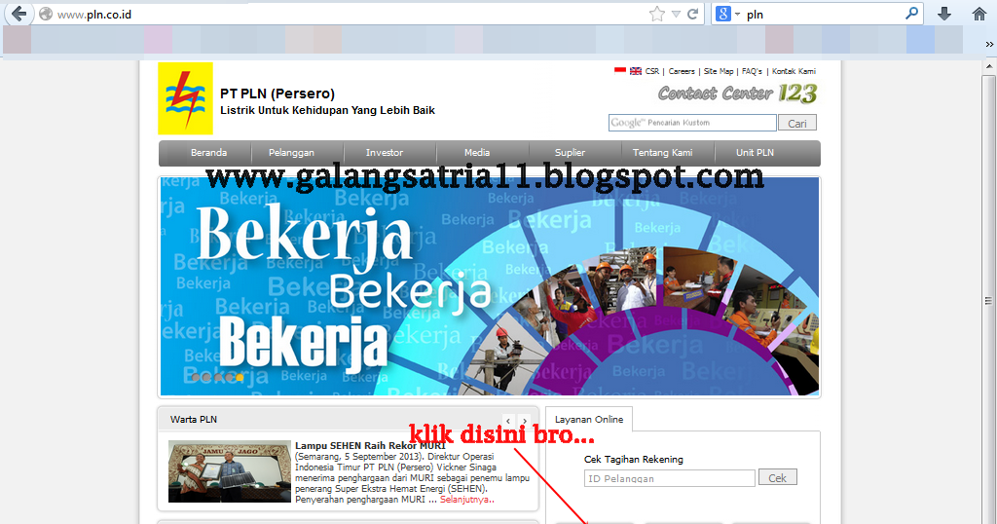This screenshot has height=524, width=997.
Task: Click Cek Tagihan Rekening label
Action: coord(633,459)
